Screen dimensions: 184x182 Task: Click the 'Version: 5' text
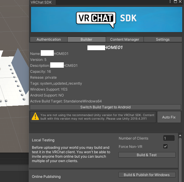pyautogui.click(x=38, y=60)
